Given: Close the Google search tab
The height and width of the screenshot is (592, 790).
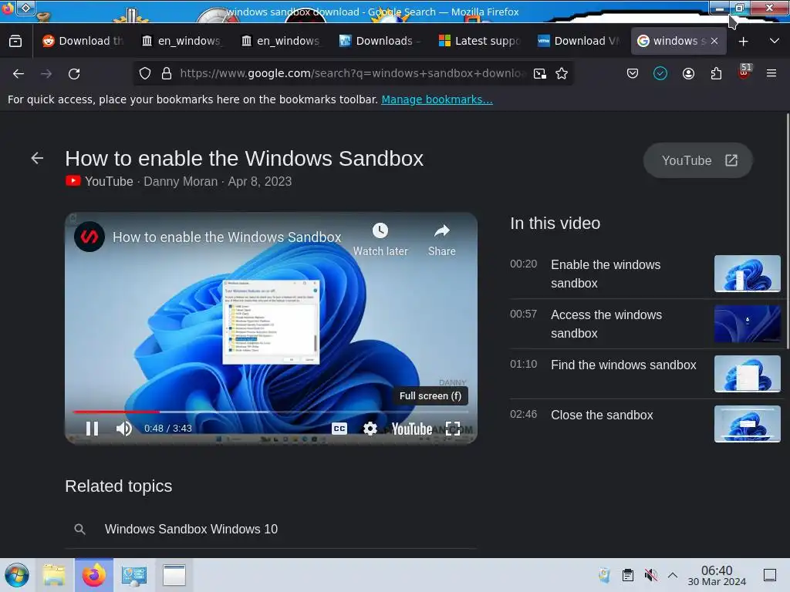Looking at the screenshot, I should coord(714,42).
